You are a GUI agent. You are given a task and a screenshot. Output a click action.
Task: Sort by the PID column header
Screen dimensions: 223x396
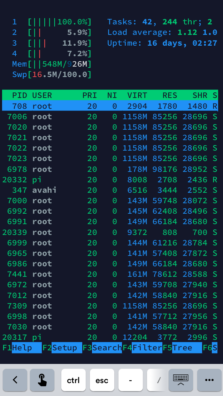click(20, 96)
